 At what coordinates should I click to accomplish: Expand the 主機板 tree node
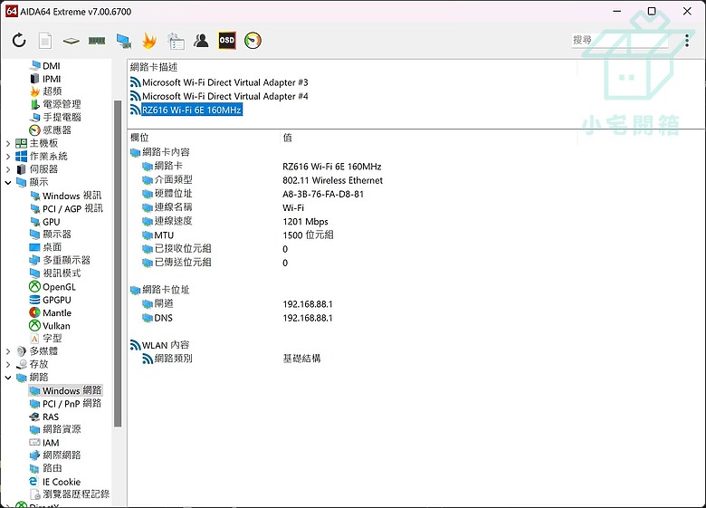point(7,144)
